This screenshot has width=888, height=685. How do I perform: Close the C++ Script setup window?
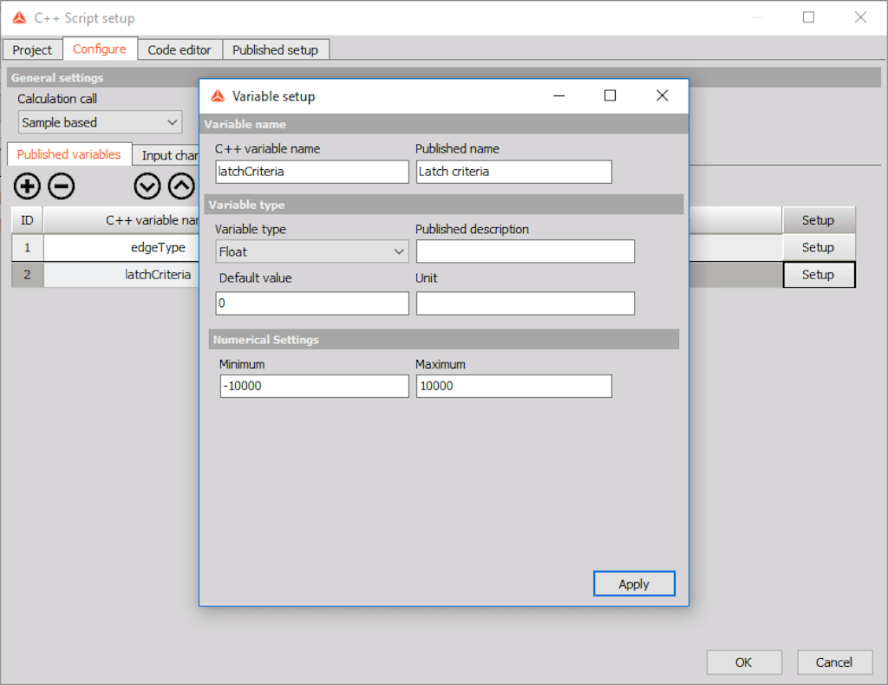click(x=861, y=17)
